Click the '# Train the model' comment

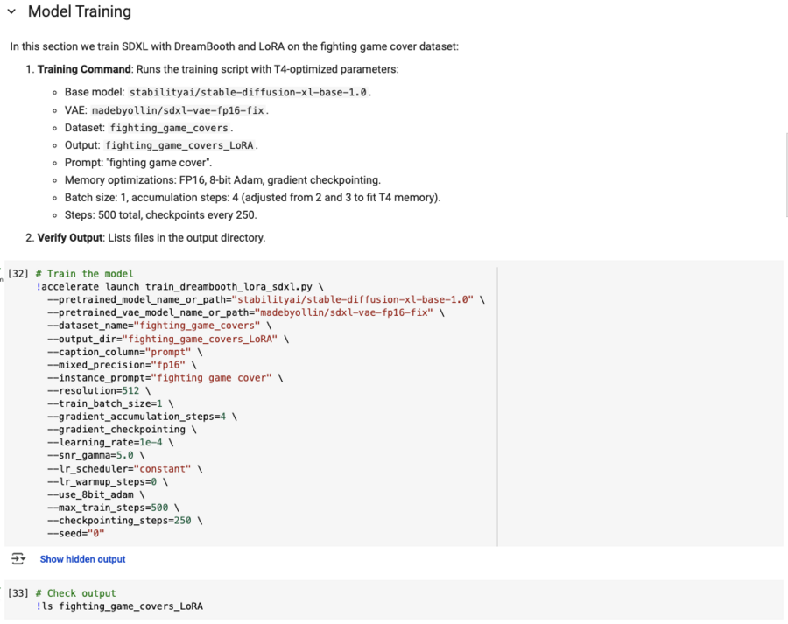point(84,274)
